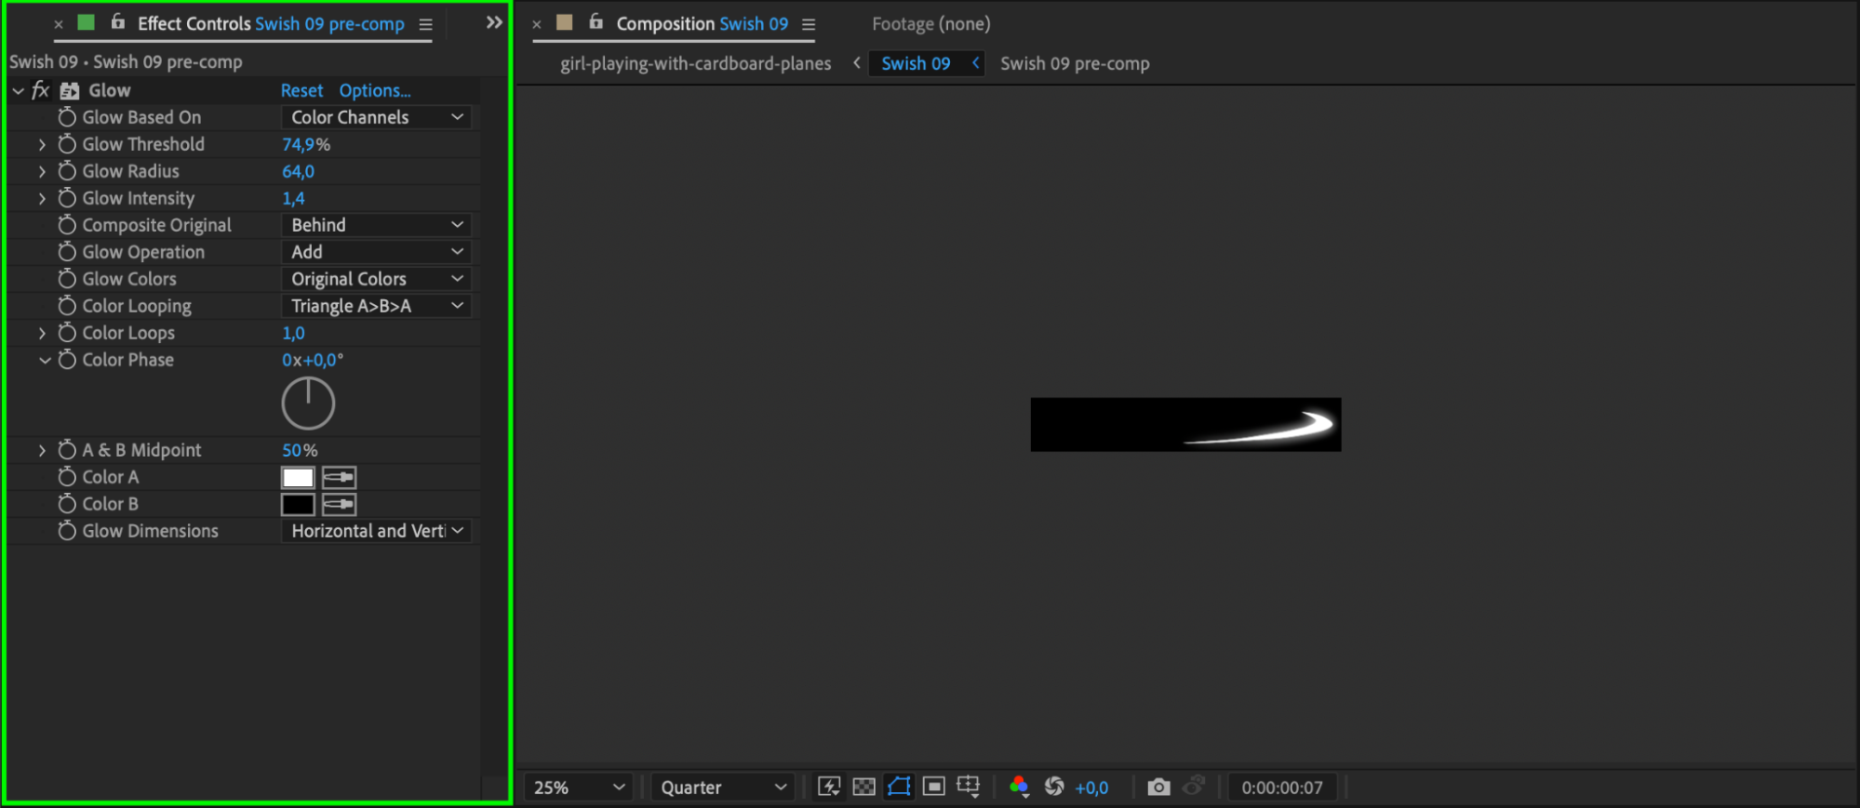The width and height of the screenshot is (1860, 808).
Task: Toggle stopwatch for Glow Radius
Action: point(67,171)
